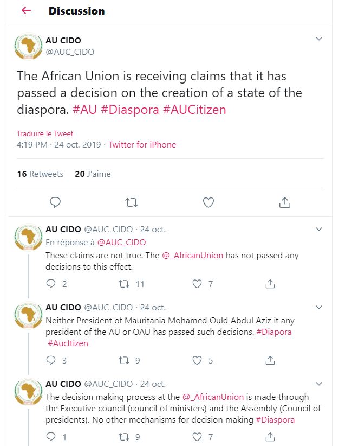The height and width of the screenshot is (446, 339).
Task: Click the back arrow next to Discussion
Action: click(26, 11)
